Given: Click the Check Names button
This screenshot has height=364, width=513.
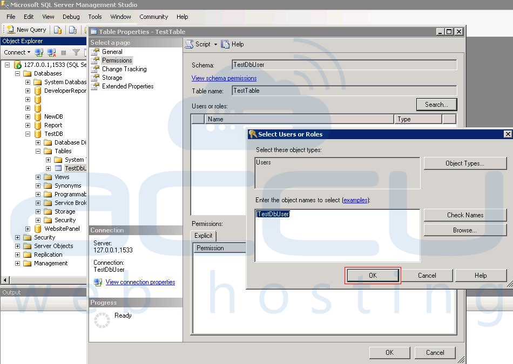Looking at the screenshot, I should (465, 215).
